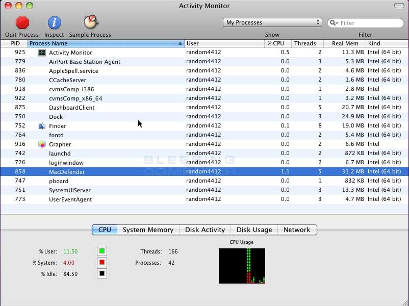Viewport: 409px width, 306px height.
Task: Click the Grapher icon in process list
Action: [42, 144]
